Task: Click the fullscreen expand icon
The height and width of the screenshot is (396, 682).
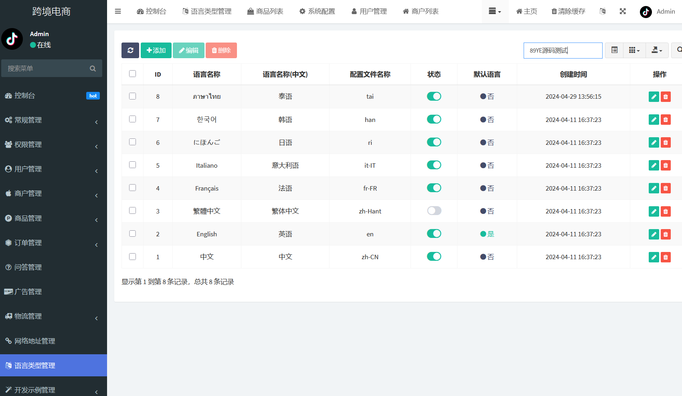Action: 623,11
